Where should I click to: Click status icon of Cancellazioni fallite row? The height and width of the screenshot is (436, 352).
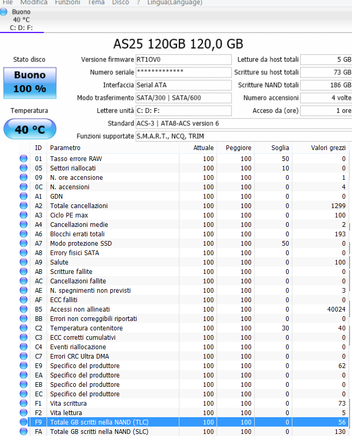point(24,281)
